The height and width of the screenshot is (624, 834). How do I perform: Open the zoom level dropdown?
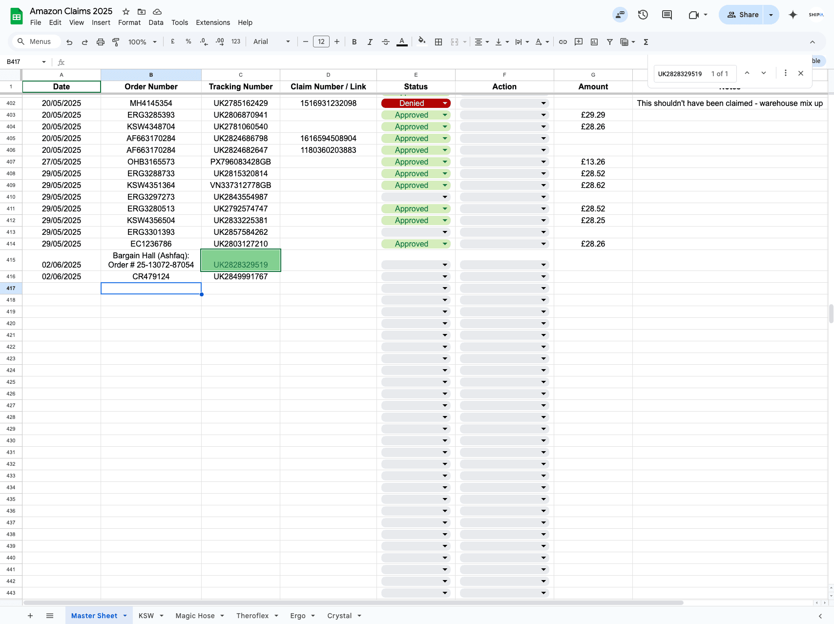[143, 42]
